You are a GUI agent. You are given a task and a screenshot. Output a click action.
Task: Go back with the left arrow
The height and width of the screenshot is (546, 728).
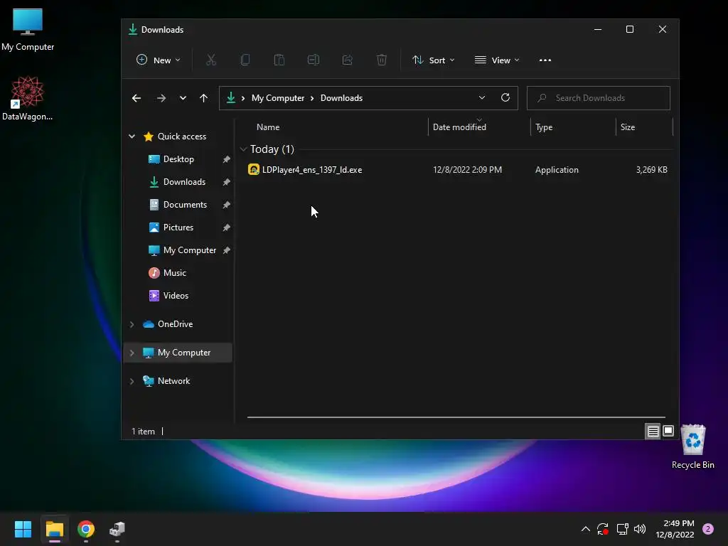136,98
